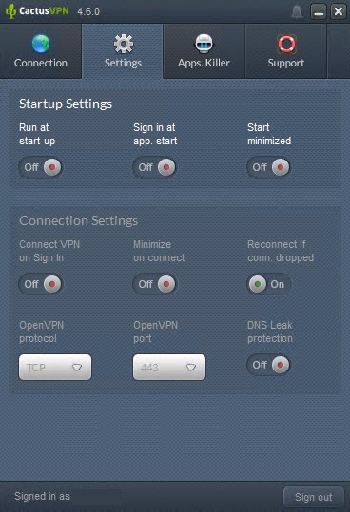The width and height of the screenshot is (350, 512).
Task: Turn on Start minimized toggle
Action: point(269,167)
